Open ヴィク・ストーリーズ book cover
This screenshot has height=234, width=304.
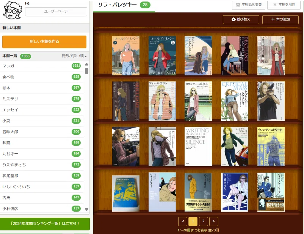click(271, 192)
